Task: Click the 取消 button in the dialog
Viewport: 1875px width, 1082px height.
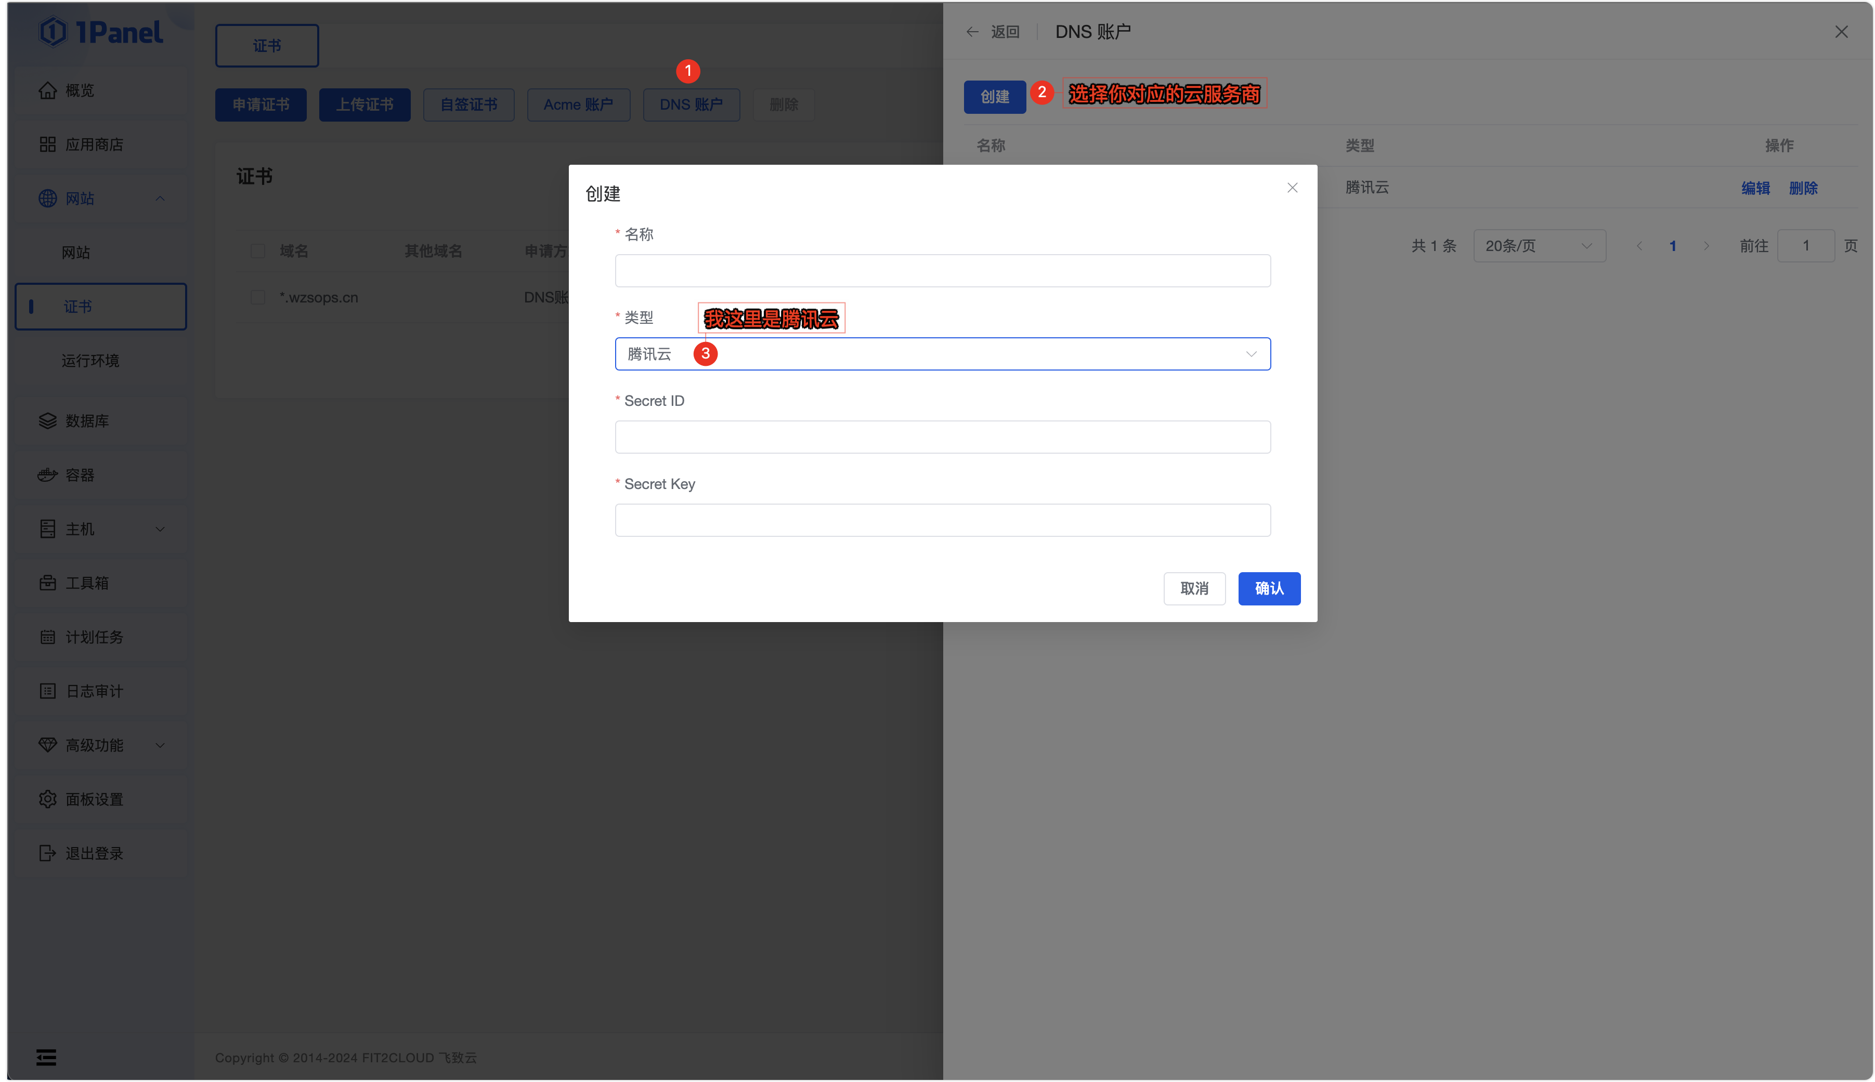Action: [1193, 589]
